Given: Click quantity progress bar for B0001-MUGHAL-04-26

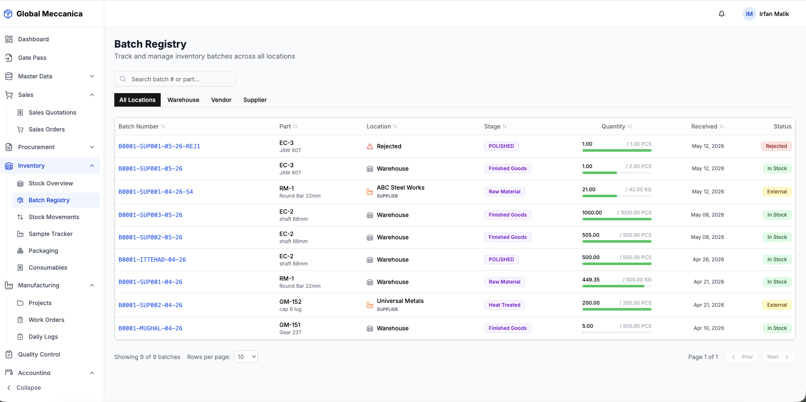Looking at the screenshot, I should [x=617, y=332].
